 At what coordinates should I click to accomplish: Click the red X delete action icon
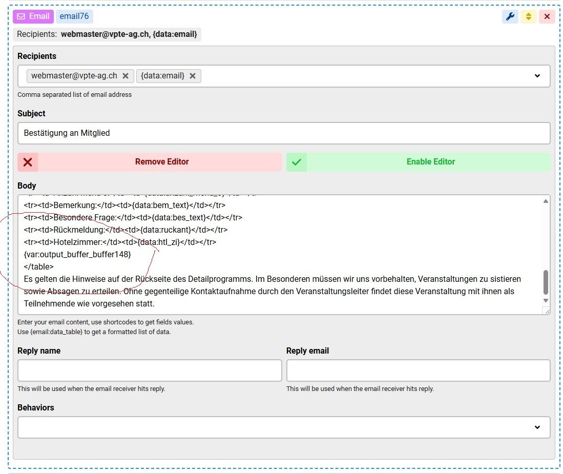tap(547, 16)
